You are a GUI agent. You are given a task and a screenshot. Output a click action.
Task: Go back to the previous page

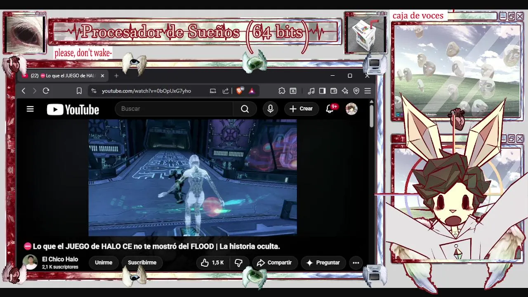(24, 91)
